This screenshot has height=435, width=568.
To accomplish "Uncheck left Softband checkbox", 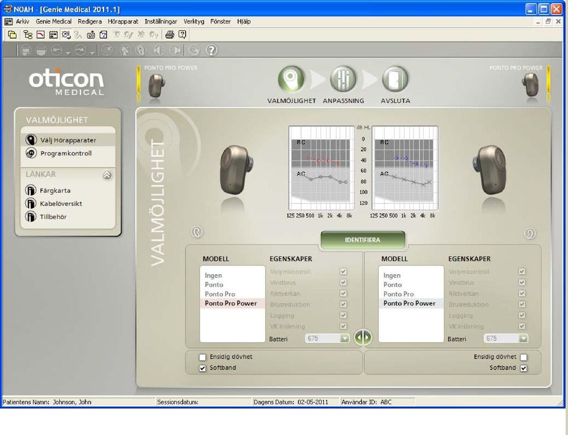I will (202, 368).
